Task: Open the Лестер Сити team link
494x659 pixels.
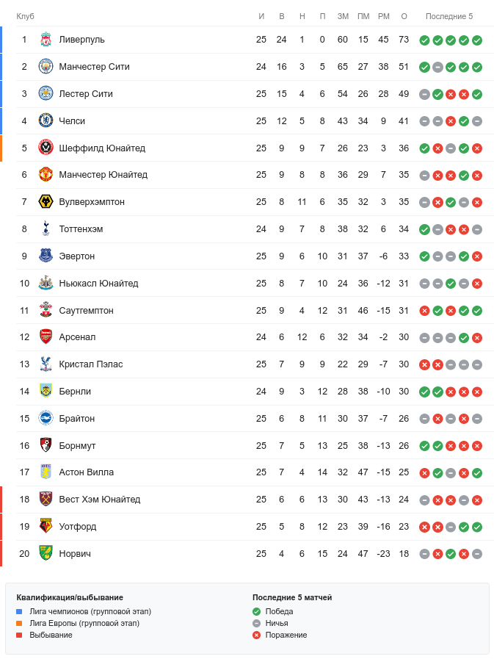Action: 86,94
